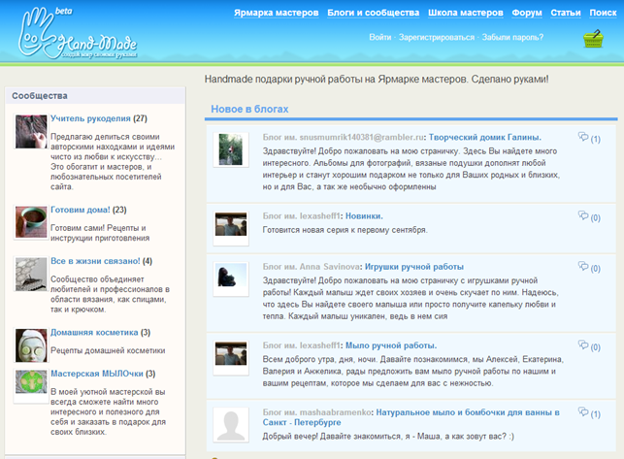
Task: Click the Зарегистрироваться link
Action: 437,38
